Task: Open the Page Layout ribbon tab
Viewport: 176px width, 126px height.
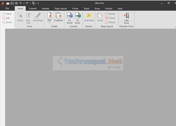Action: coord(61,9)
